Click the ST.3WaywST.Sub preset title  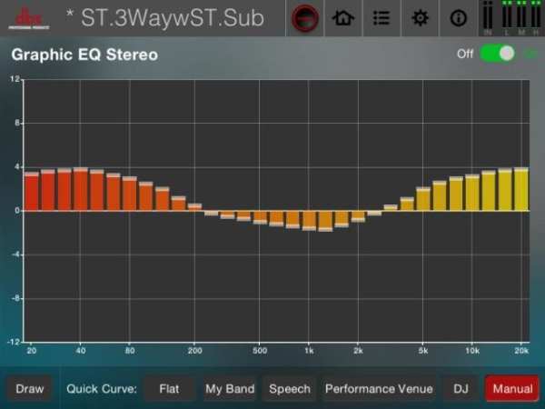(x=173, y=17)
